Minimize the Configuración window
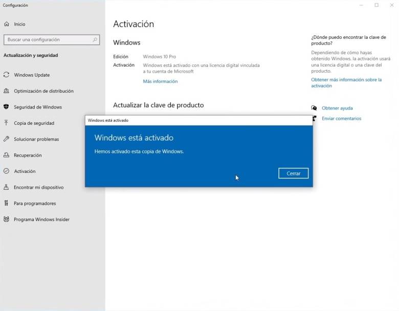Viewport: 399px width, 311px height. (361, 5)
